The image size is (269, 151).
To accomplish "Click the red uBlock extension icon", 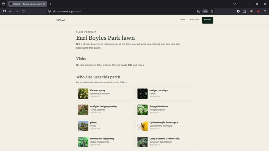I will coord(258,11).
